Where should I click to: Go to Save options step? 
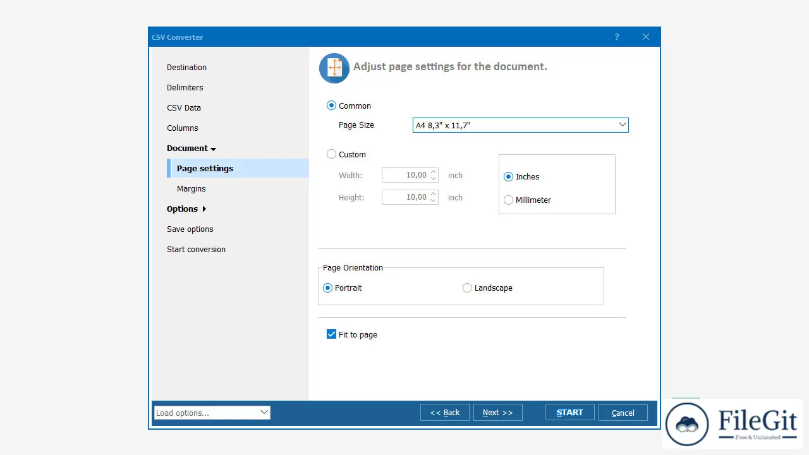[190, 229]
